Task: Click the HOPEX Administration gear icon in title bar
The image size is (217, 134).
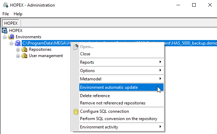Action: 6,5
